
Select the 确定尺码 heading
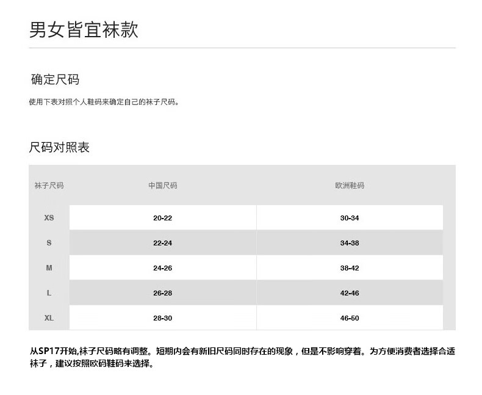[x=55, y=79]
